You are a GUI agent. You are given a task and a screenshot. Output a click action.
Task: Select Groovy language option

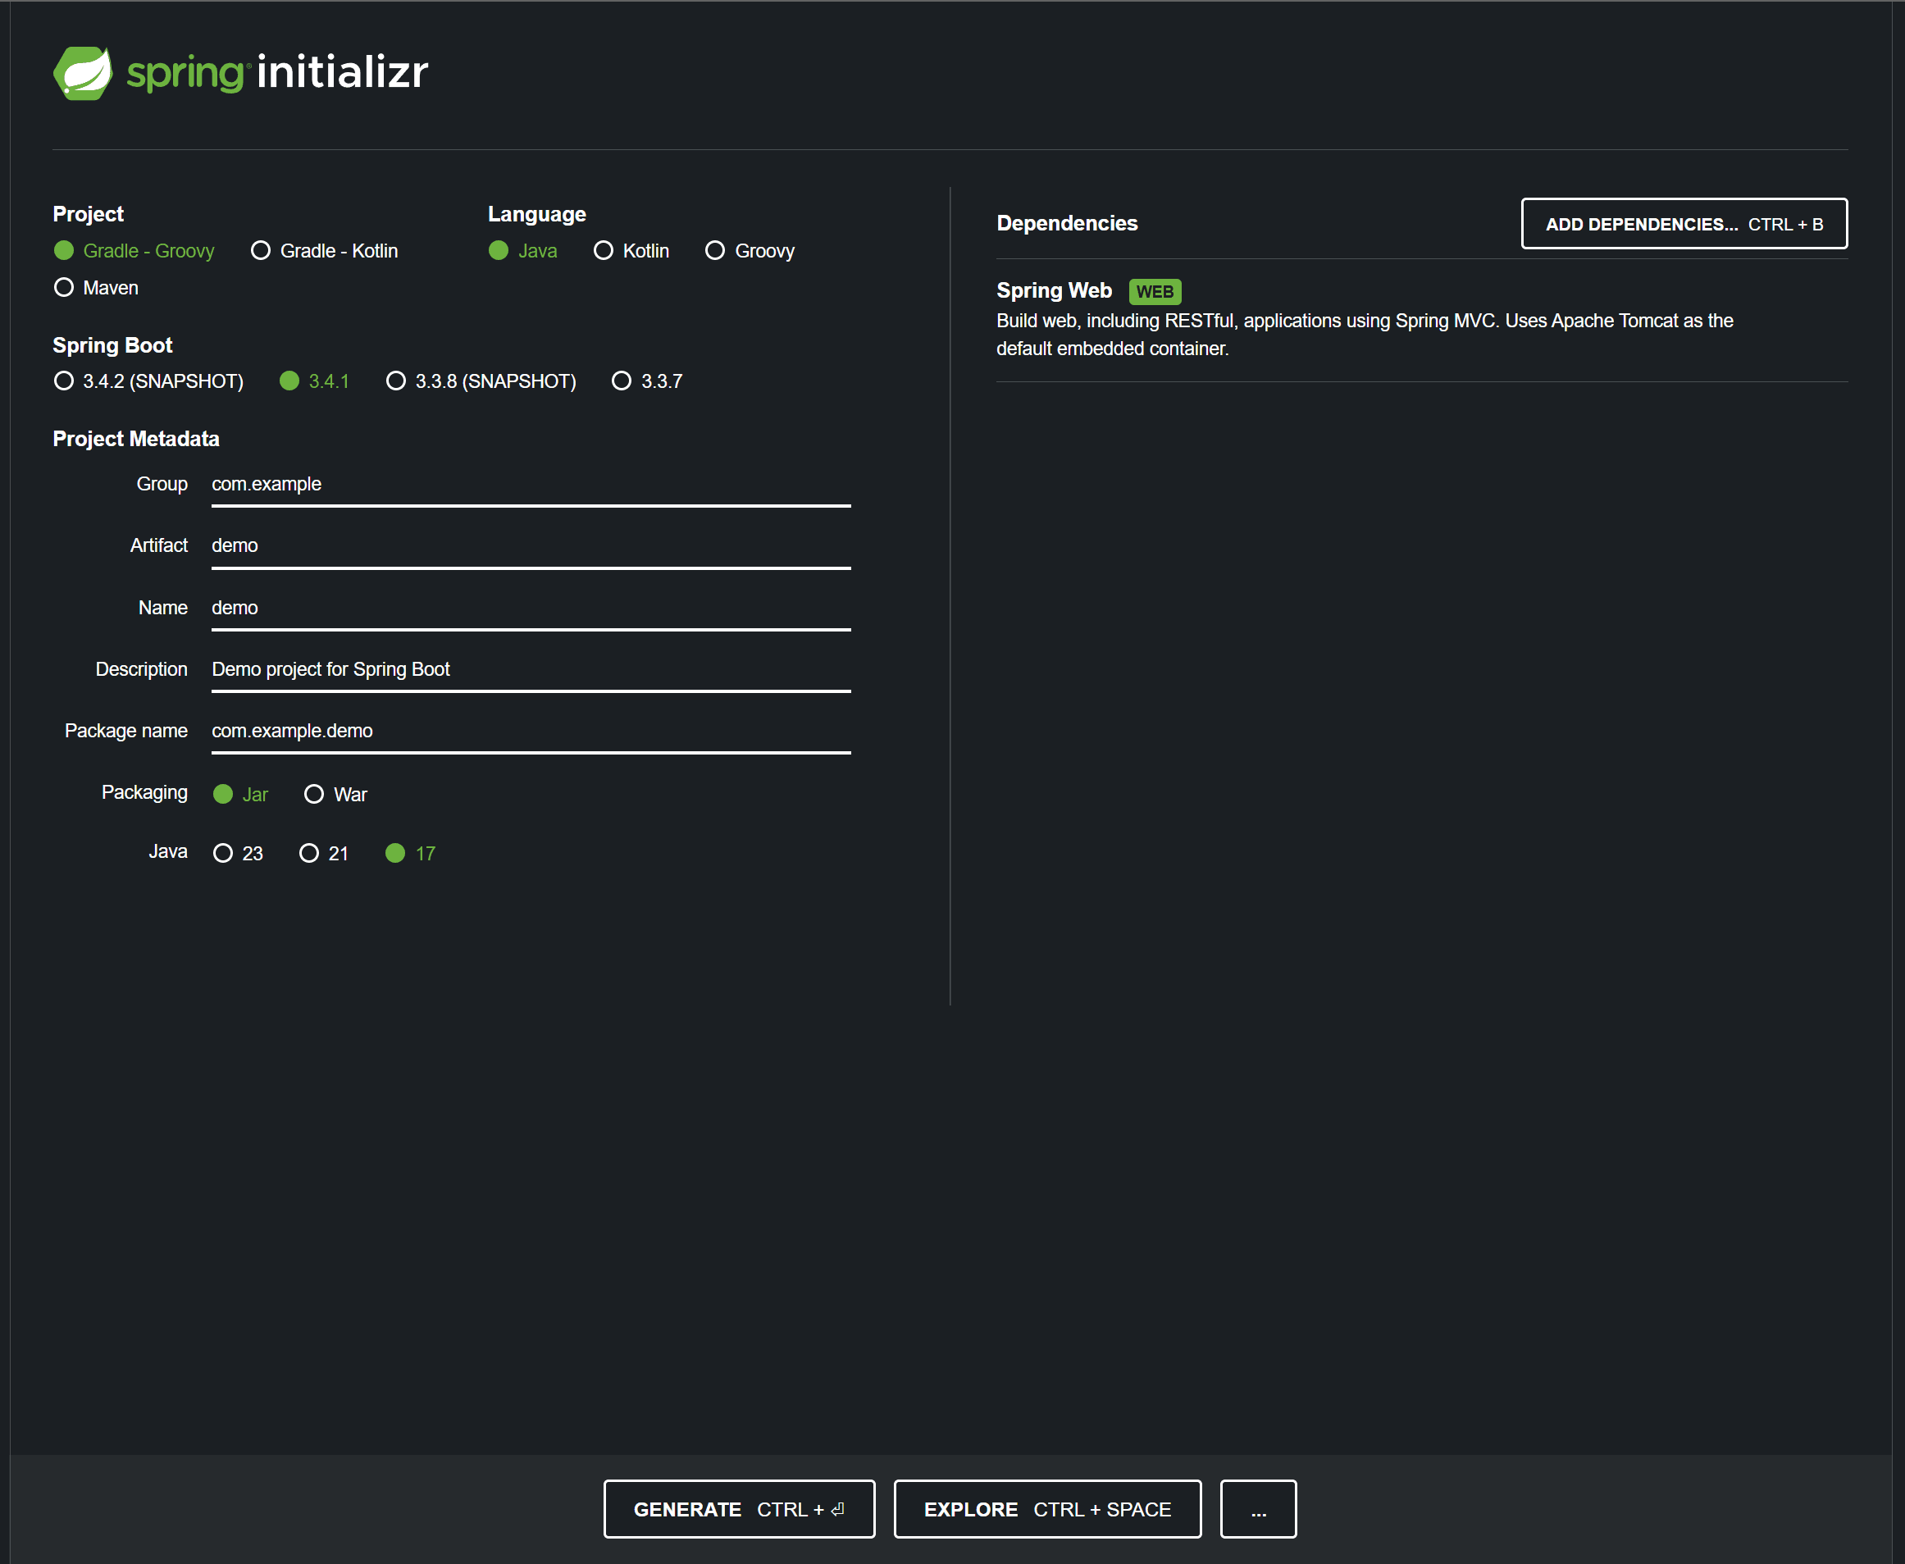(x=750, y=250)
